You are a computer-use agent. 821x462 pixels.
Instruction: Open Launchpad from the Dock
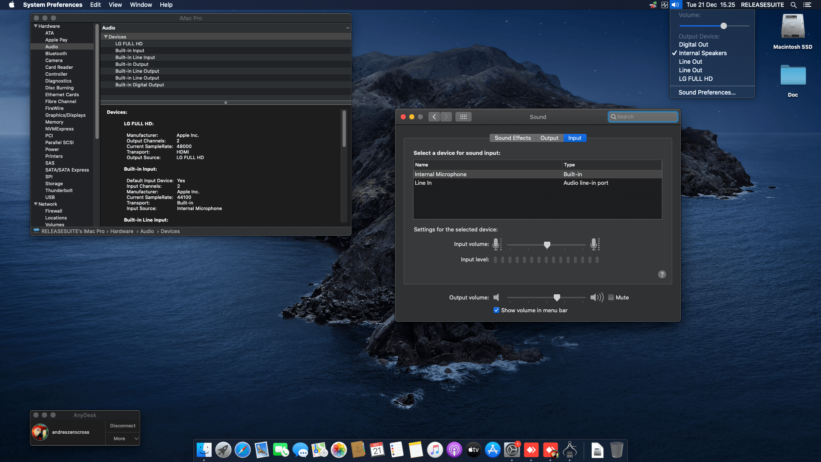pyautogui.click(x=223, y=450)
